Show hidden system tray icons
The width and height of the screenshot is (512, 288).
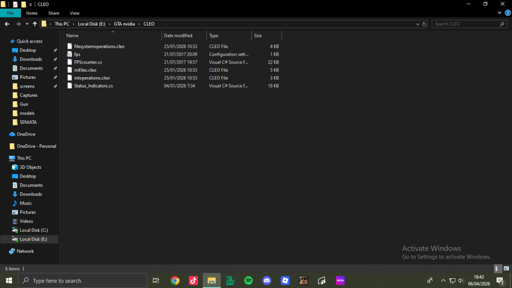click(443, 280)
